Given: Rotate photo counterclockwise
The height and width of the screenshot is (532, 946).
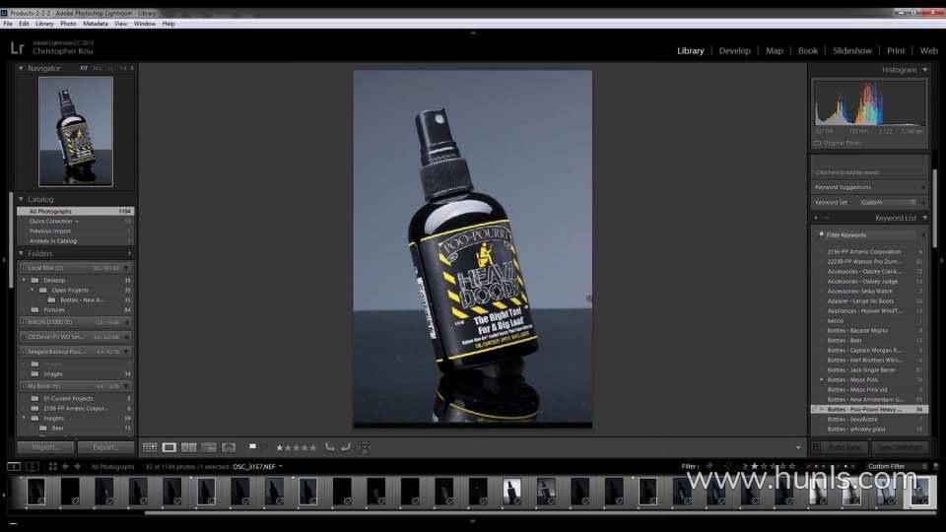Looking at the screenshot, I should tap(329, 447).
